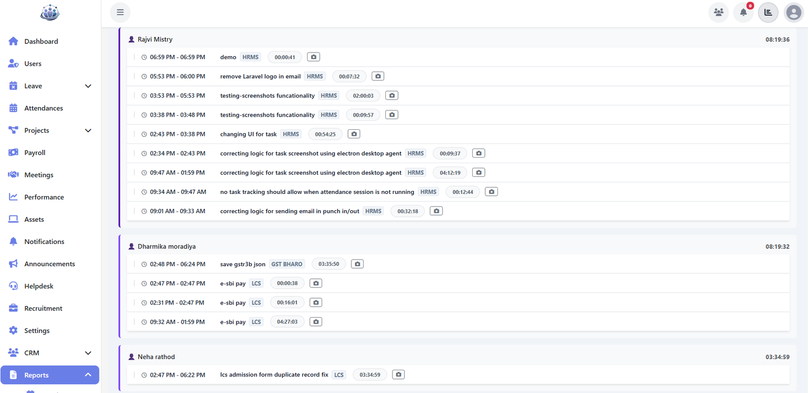Open Notifications in sidebar
The width and height of the screenshot is (808, 393).
[50, 241]
